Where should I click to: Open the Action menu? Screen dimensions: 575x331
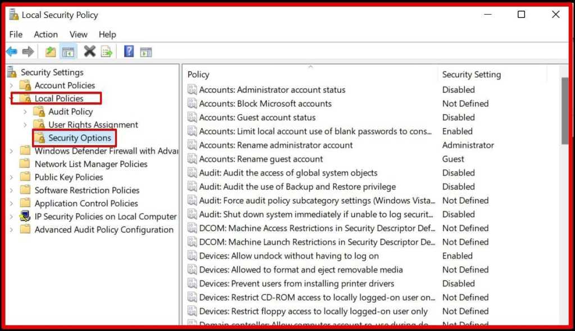pos(46,34)
